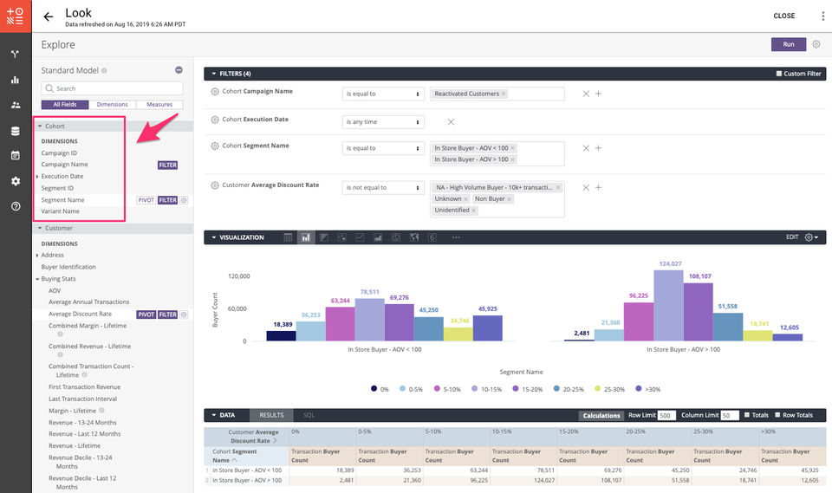Open the Explore settings gear next to Run
The width and height of the screenshot is (832, 493).
[x=816, y=44]
